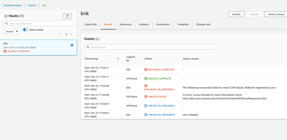287x140 pixels.
Task: Click the Status column header
Action: (x=148, y=59)
